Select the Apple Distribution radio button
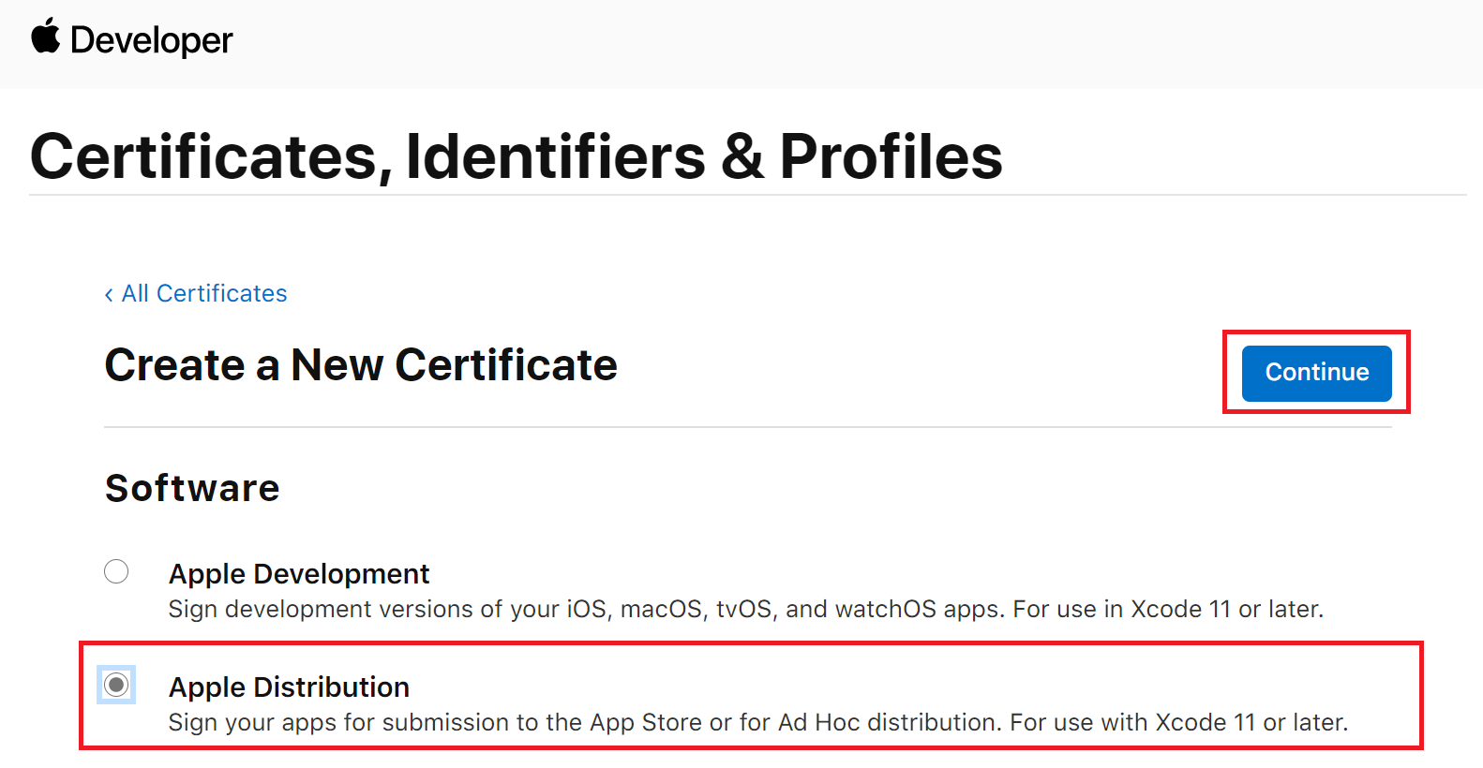Viewport: 1483px width, 768px height. point(116,685)
